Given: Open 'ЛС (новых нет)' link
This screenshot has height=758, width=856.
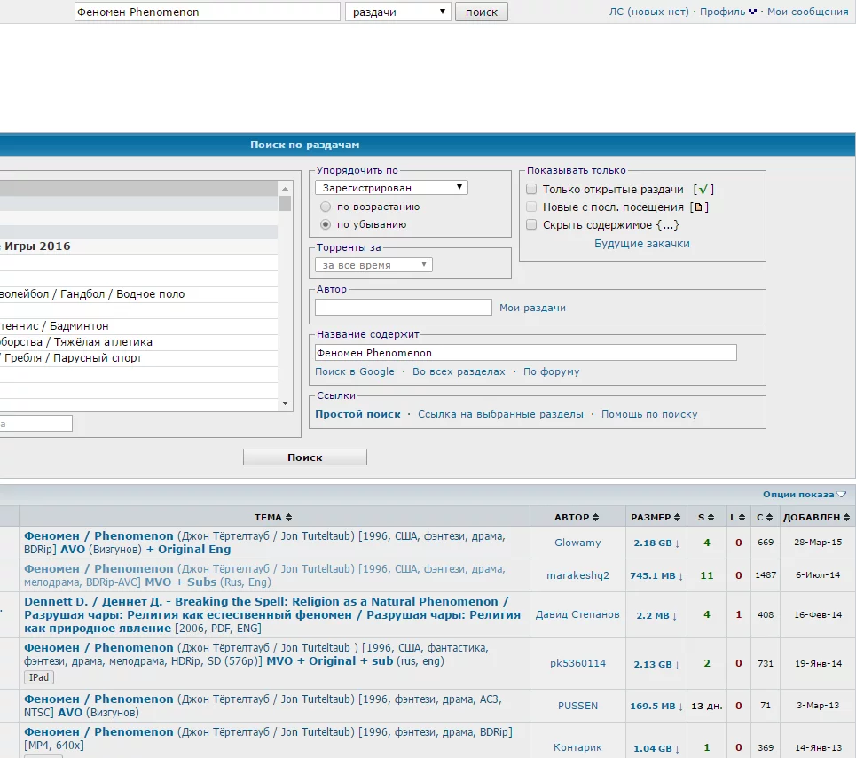Looking at the screenshot, I should pyautogui.click(x=649, y=12).
